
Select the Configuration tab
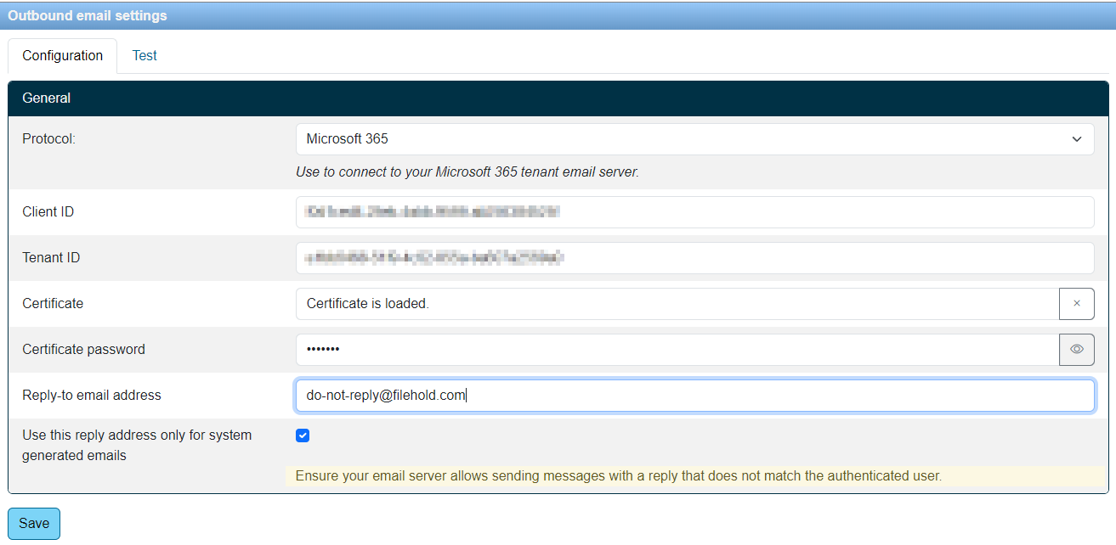coord(61,55)
